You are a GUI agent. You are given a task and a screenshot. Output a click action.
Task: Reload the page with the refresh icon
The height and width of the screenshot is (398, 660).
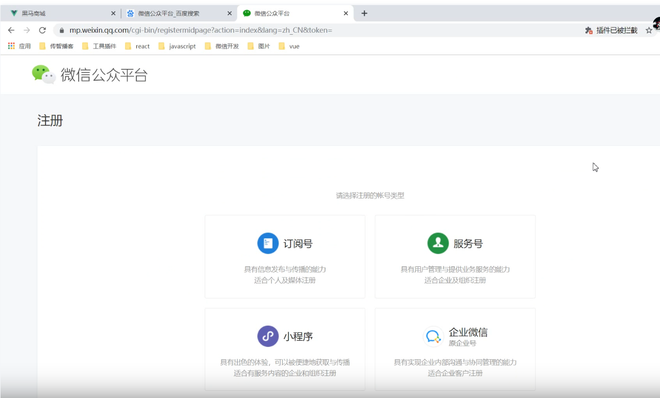43,30
